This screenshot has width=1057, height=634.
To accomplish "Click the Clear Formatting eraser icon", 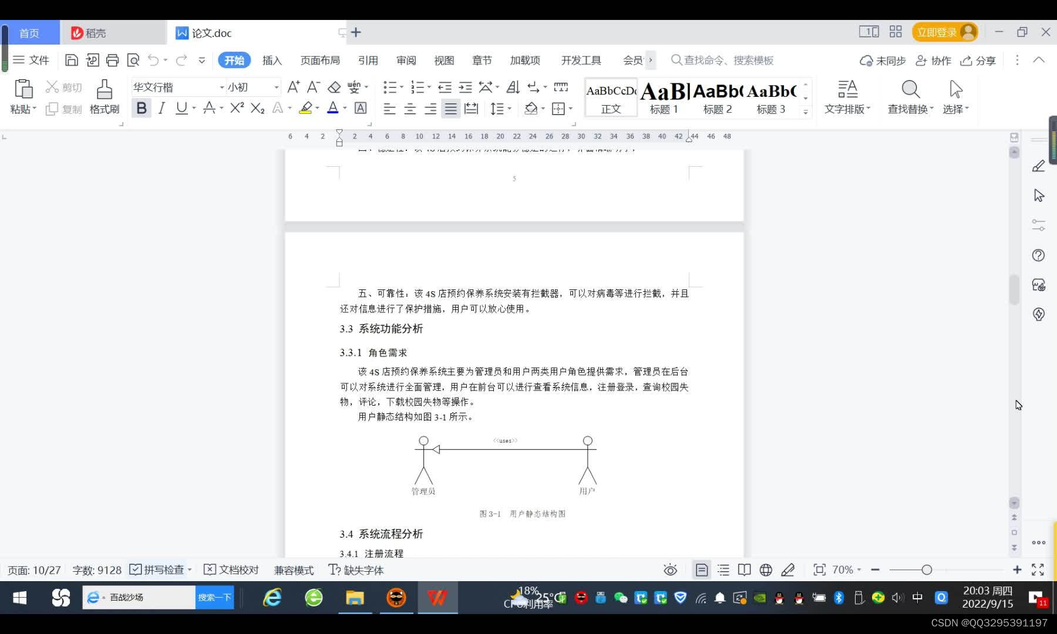I will (x=334, y=87).
